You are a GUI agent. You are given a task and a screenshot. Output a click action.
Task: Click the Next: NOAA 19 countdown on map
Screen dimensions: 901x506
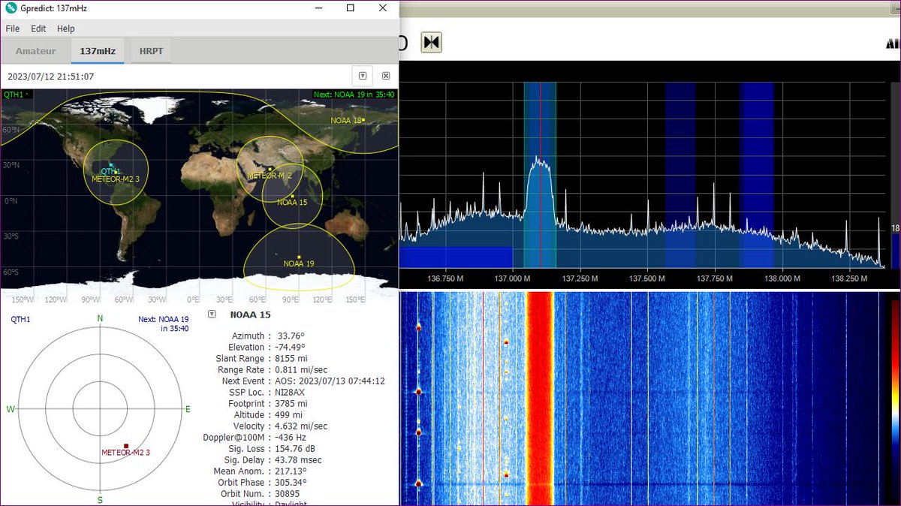(354, 95)
